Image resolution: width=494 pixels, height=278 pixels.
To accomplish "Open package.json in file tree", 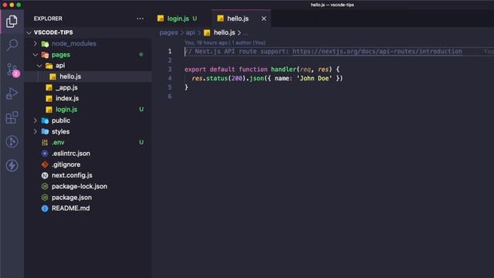I will pos(72,198).
